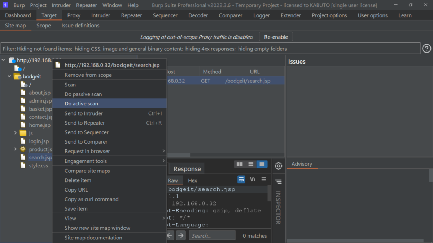The image size is (433, 243).
Task: Click the file icon in context menu header
Action: coord(58,65)
